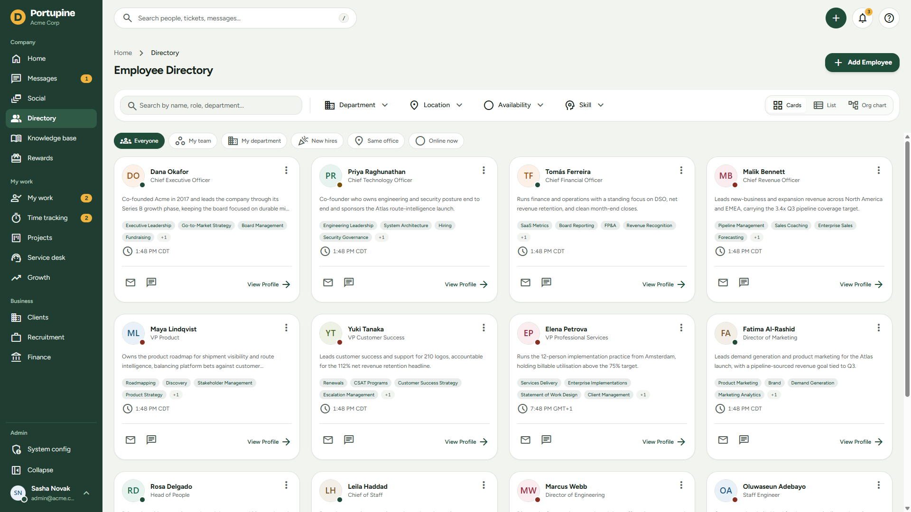Click the directory search by name field
Screen dimensions: 911x512
pyautogui.click(x=211, y=105)
